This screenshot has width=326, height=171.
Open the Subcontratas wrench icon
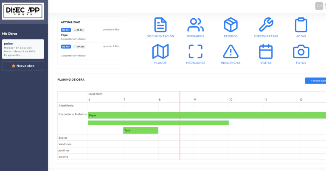coord(266,25)
